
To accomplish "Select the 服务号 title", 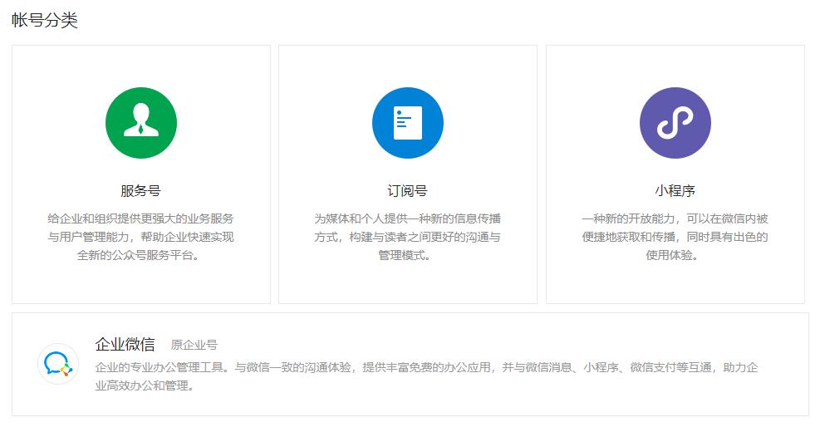I will 140,191.
